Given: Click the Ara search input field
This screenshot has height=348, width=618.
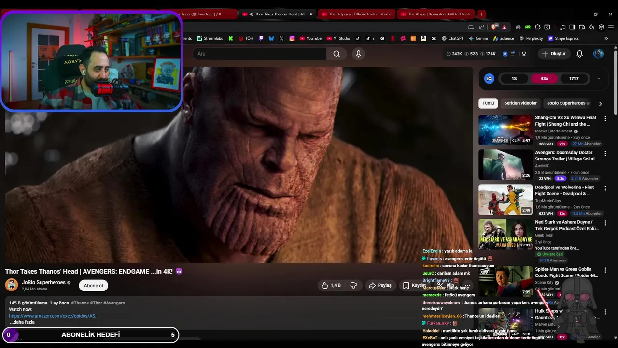Looking at the screenshot, I should tap(260, 54).
